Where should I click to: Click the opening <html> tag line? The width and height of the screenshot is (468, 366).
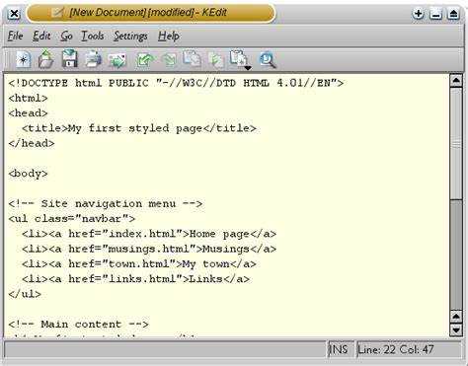pos(29,98)
